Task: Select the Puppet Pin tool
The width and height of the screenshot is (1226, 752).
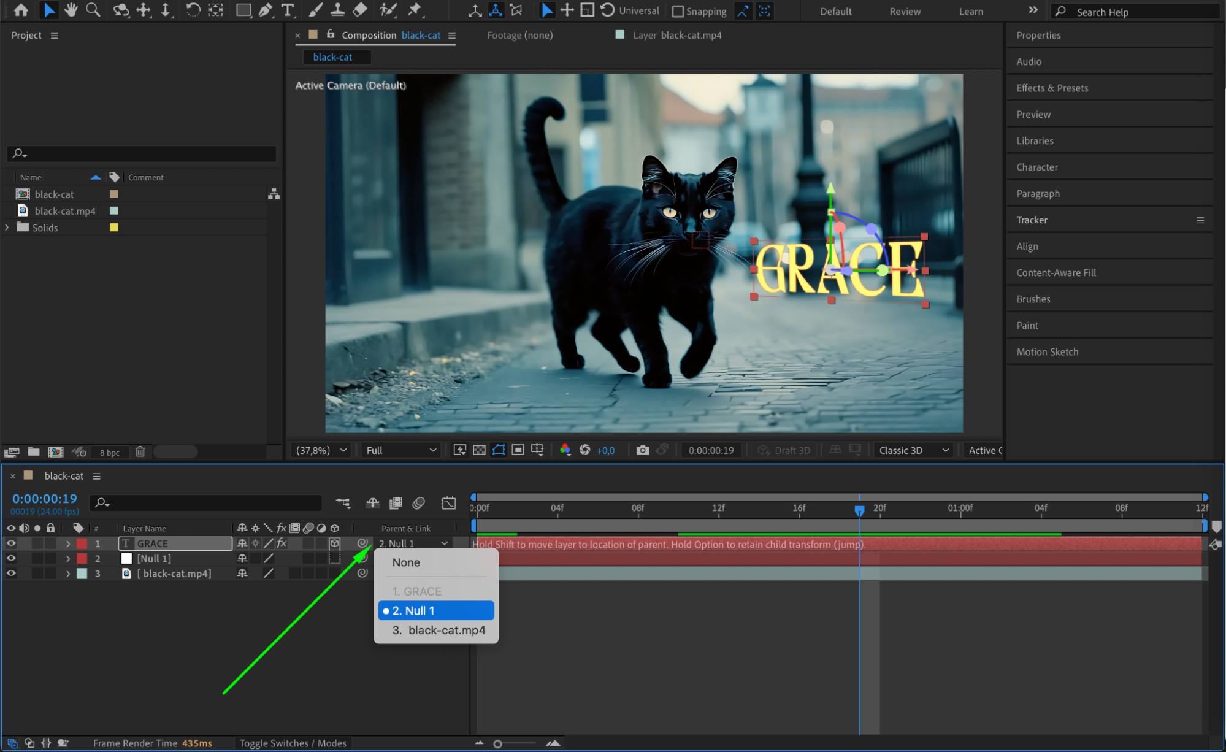Action: (x=415, y=10)
